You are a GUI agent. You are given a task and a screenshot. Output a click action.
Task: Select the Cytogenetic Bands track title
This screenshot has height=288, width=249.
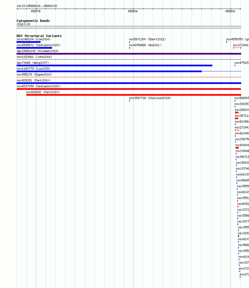33,21
